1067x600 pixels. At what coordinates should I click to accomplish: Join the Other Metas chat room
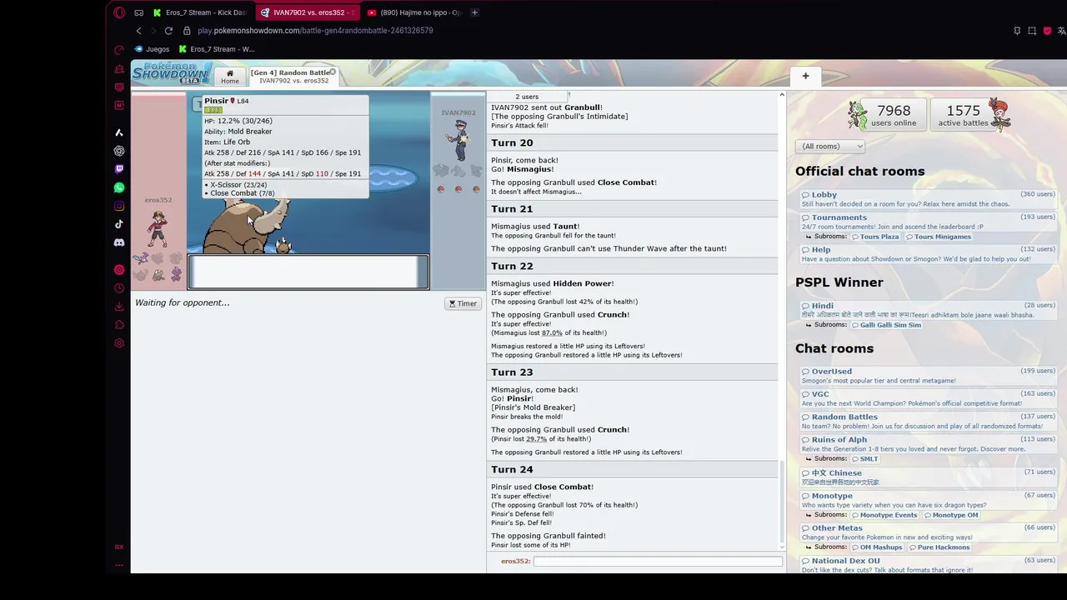coord(928,532)
